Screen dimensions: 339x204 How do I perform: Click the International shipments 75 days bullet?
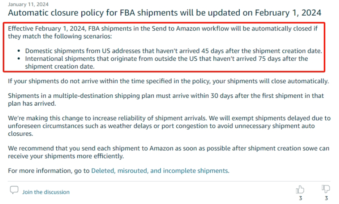point(167,62)
